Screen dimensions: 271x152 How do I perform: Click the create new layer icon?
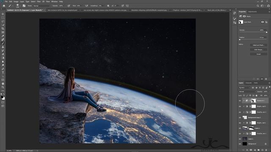tap(263, 150)
